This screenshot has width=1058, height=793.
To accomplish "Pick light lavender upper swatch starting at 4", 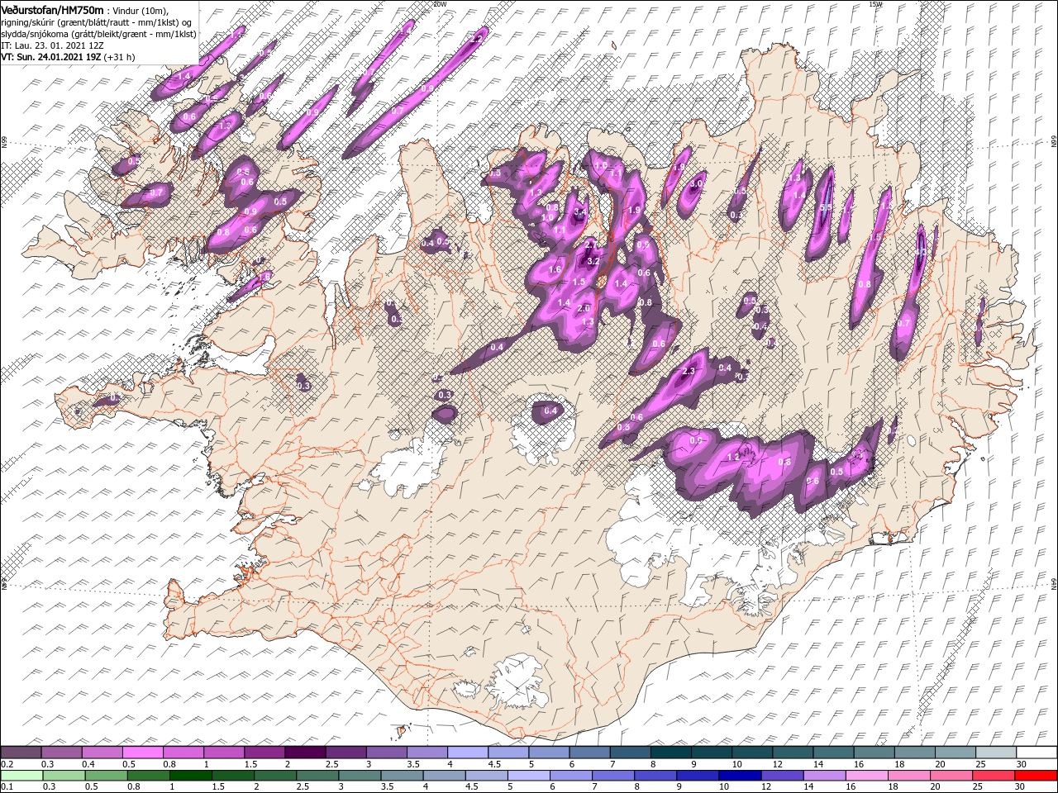I will [x=467, y=753].
